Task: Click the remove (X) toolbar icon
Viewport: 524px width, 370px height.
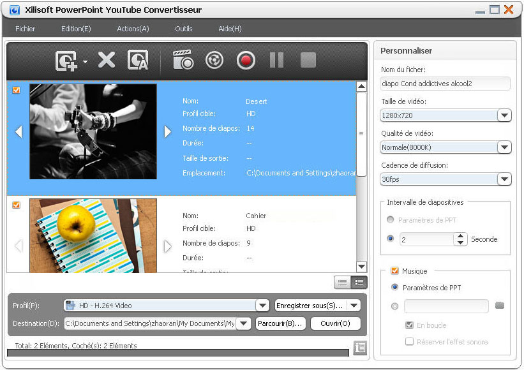Action: point(107,60)
